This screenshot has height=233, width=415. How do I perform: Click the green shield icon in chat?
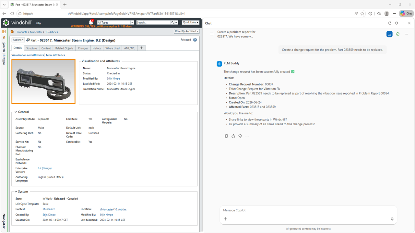point(398,34)
